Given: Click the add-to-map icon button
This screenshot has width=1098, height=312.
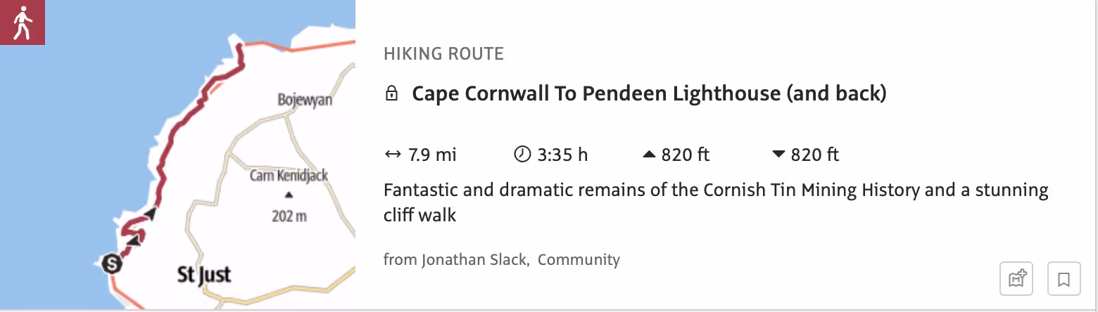Looking at the screenshot, I should [x=1018, y=280].
